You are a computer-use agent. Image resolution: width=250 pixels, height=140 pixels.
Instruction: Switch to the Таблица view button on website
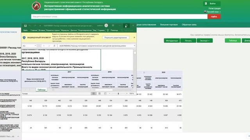233,40
